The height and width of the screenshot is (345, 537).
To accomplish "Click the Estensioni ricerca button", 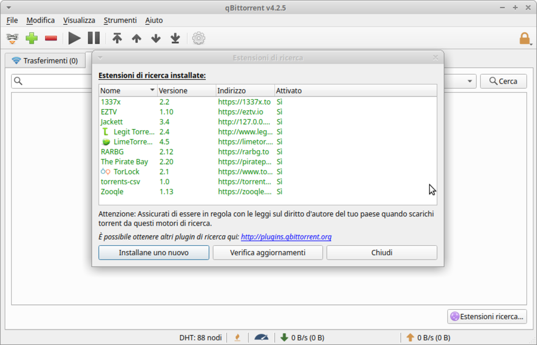I will (x=487, y=317).
